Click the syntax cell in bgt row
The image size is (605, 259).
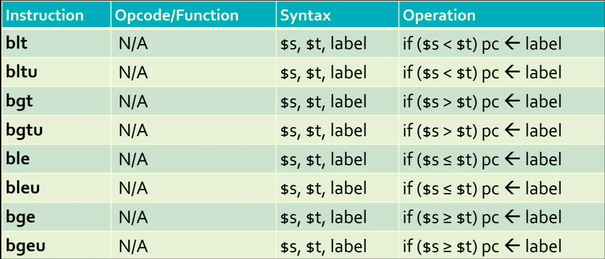coord(323,101)
